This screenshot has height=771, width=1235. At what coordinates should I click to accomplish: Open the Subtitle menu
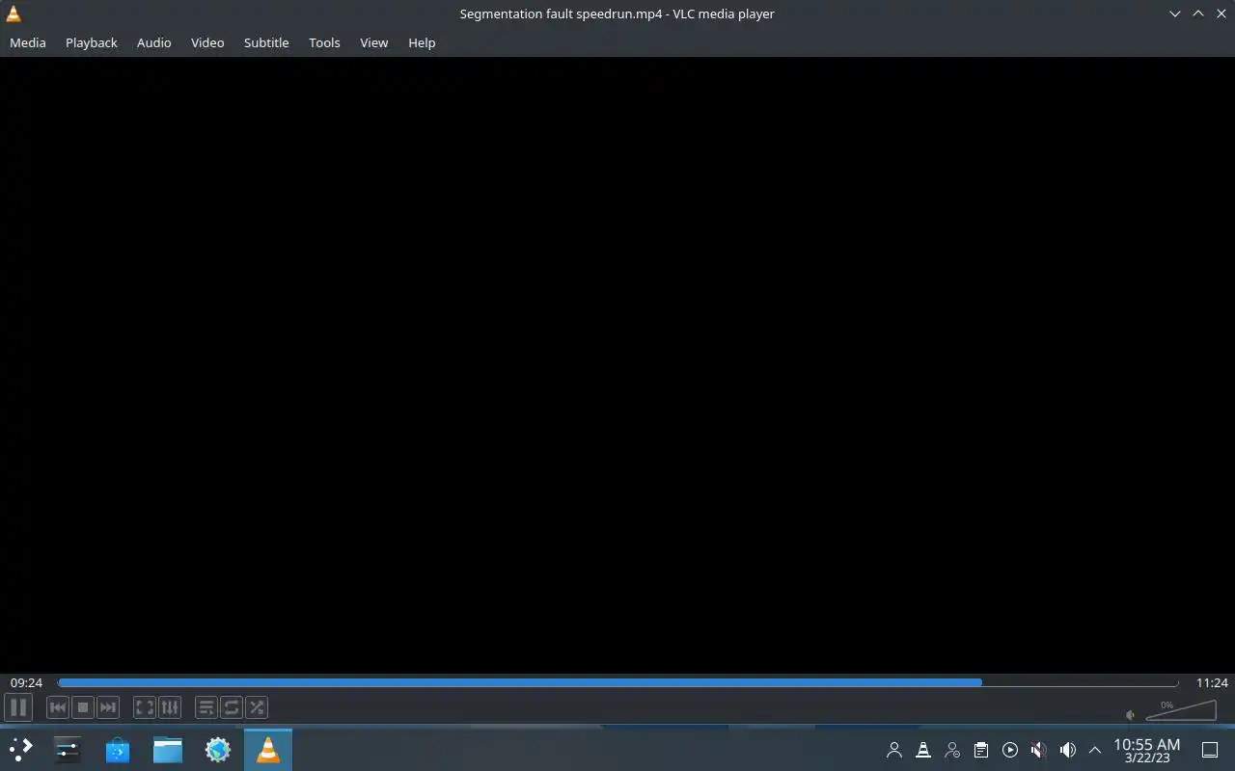pyautogui.click(x=266, y=42)
